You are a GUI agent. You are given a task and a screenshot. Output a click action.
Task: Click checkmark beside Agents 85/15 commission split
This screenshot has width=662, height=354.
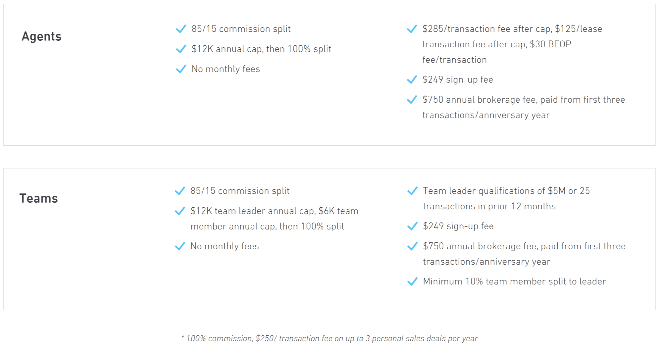181,29
